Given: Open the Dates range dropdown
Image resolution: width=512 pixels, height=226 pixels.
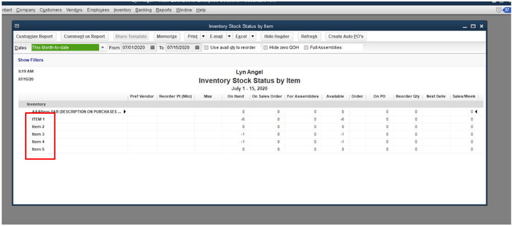Looking at the screenshot, I should (103, 48).
